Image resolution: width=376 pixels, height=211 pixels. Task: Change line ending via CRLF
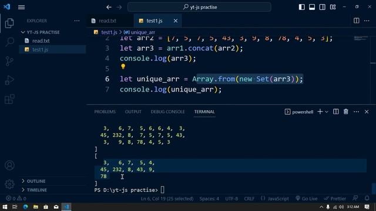click(x=249, y=199)
